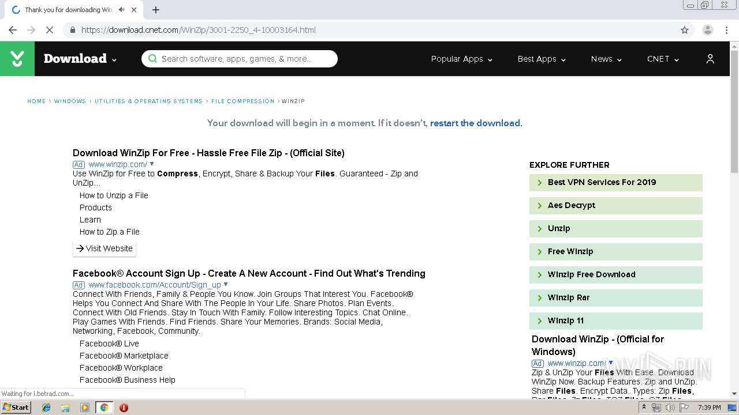Open How to Unzip a File link
Image resolution: width=739 pixels, height=415 pixels.
pos(114,195)
